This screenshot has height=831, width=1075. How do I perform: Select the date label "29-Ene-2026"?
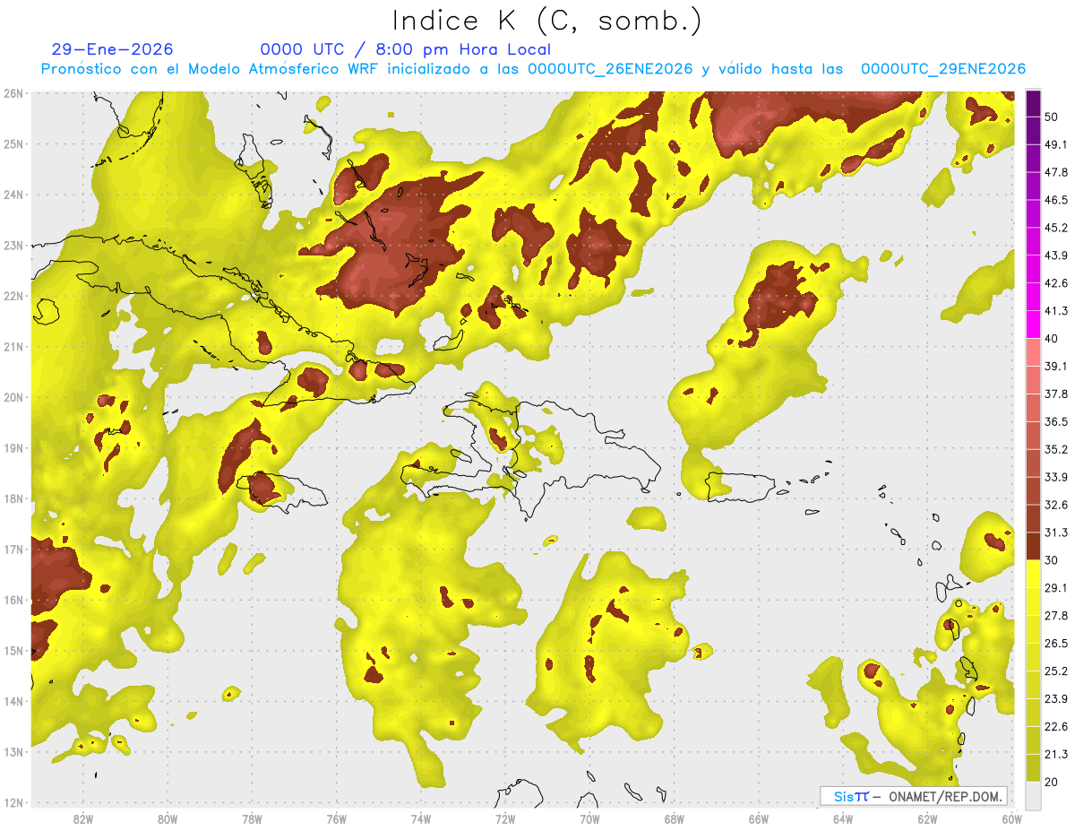(113, 49)
